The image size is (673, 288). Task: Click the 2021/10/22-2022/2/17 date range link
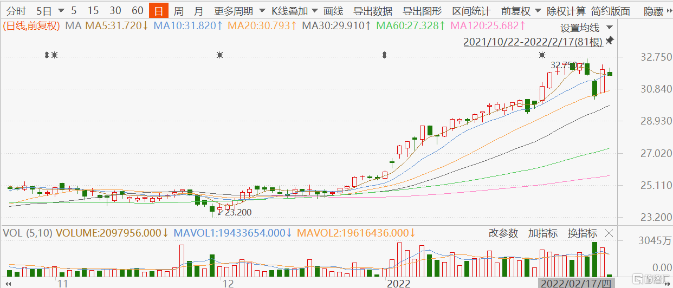pos(533,41)
